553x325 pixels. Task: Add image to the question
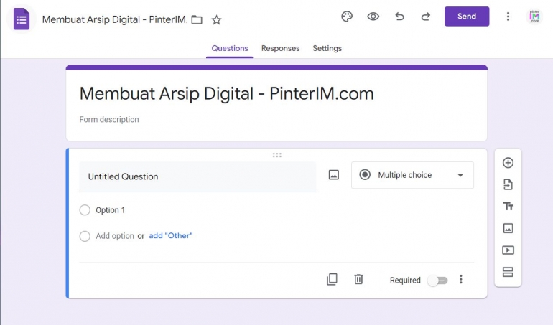tap(334, 175)
